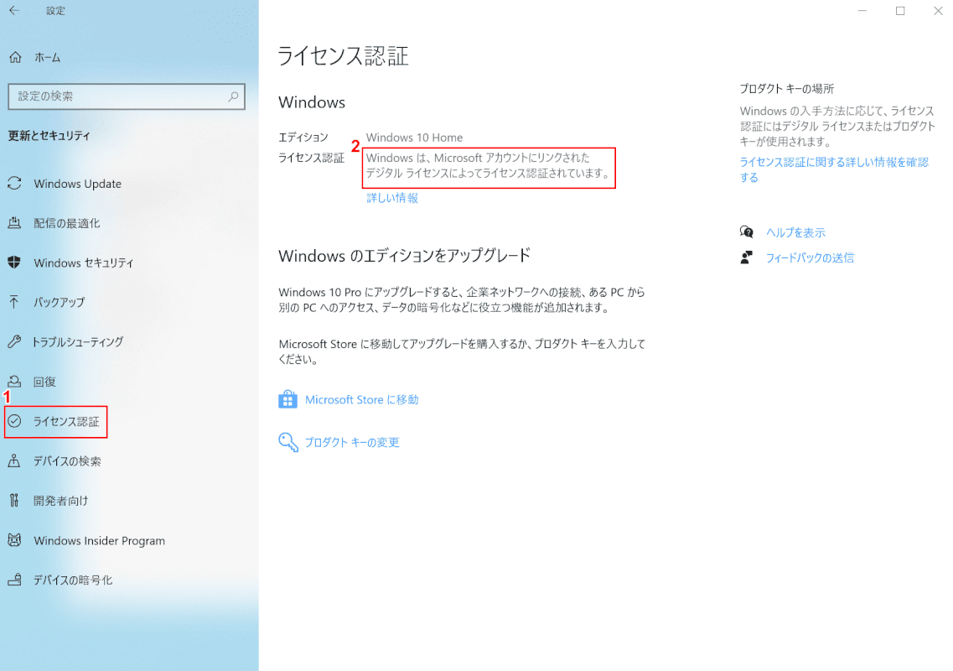Open the 詳しい情報 link

392,198
